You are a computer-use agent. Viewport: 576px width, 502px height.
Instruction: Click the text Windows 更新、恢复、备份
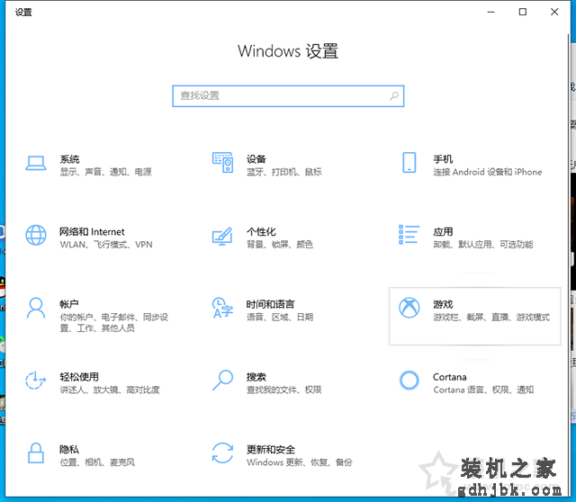[300, 462]
